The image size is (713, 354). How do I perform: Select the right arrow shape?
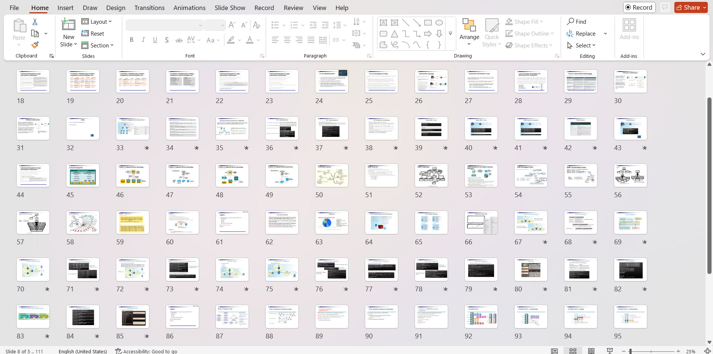(428, 34)
